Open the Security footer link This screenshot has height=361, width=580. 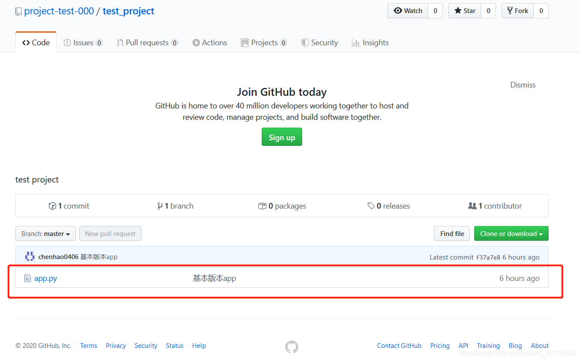pos(146,346)
